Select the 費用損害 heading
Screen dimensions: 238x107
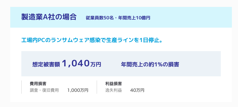pyautogui.click(x=38, y=84)
